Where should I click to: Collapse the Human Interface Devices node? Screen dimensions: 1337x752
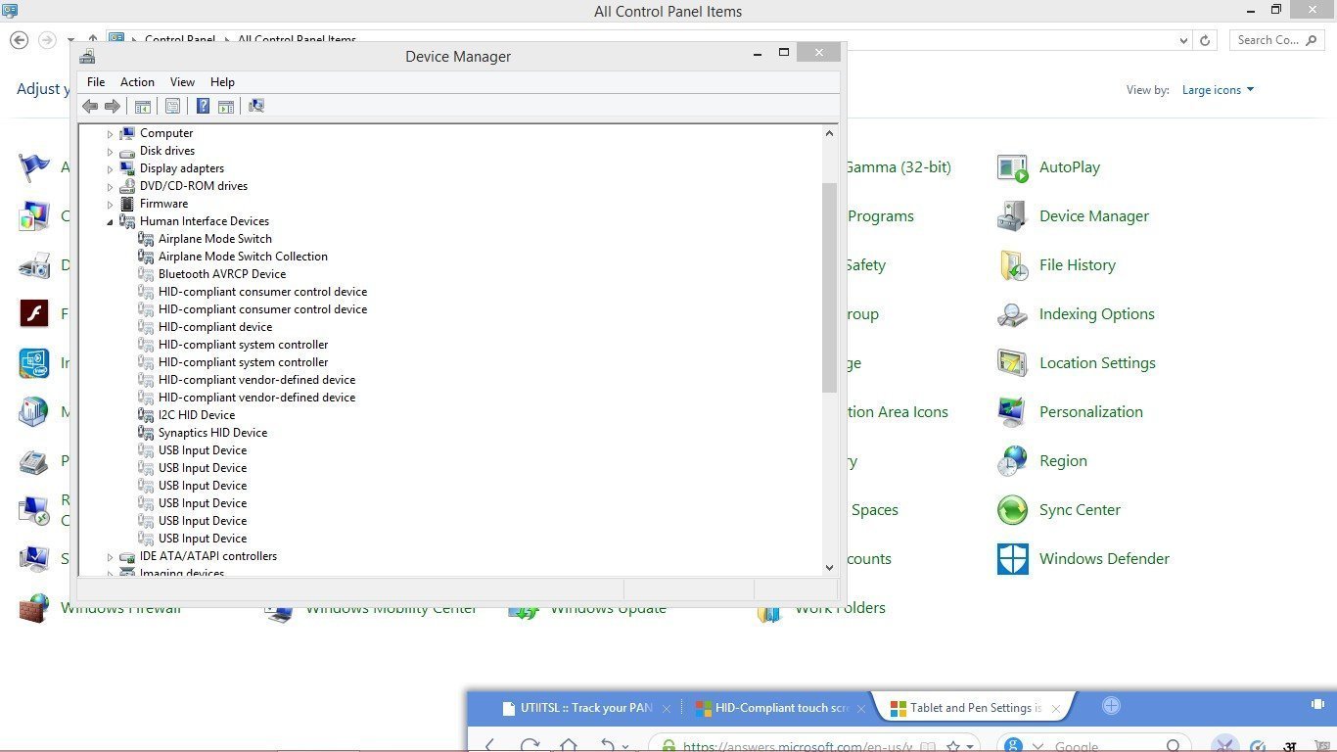tap(111, 222)
